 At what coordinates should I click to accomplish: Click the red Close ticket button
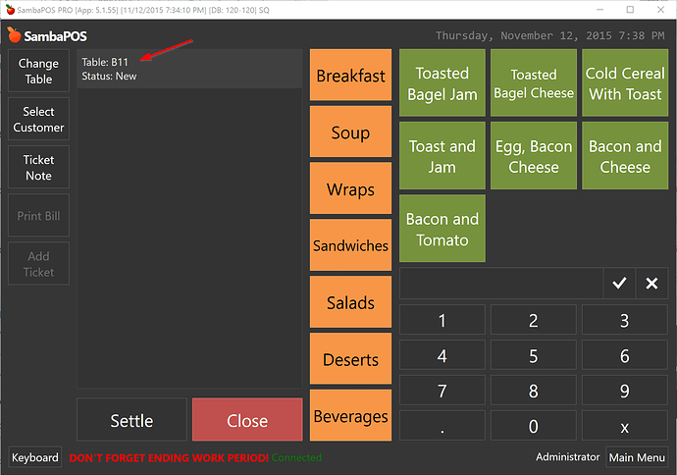pos(247,420)
